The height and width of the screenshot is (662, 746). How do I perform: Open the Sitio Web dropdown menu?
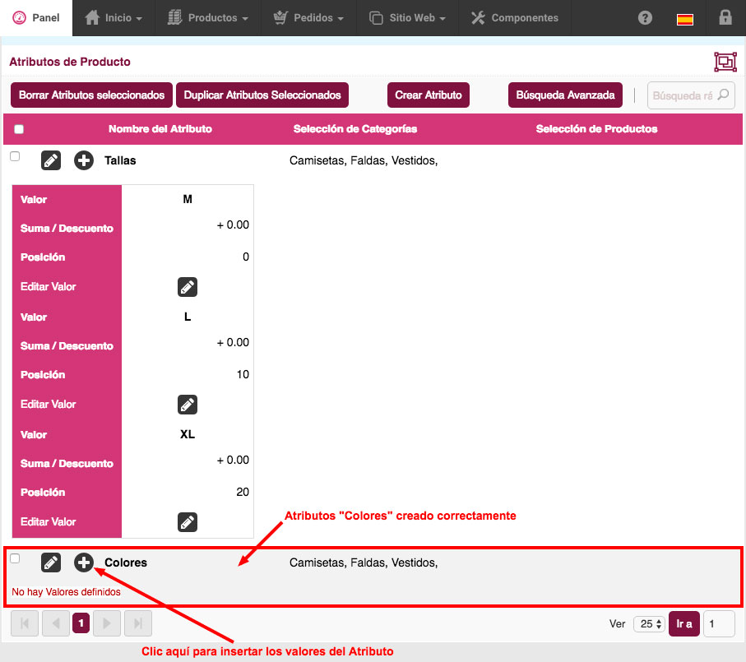407,18
